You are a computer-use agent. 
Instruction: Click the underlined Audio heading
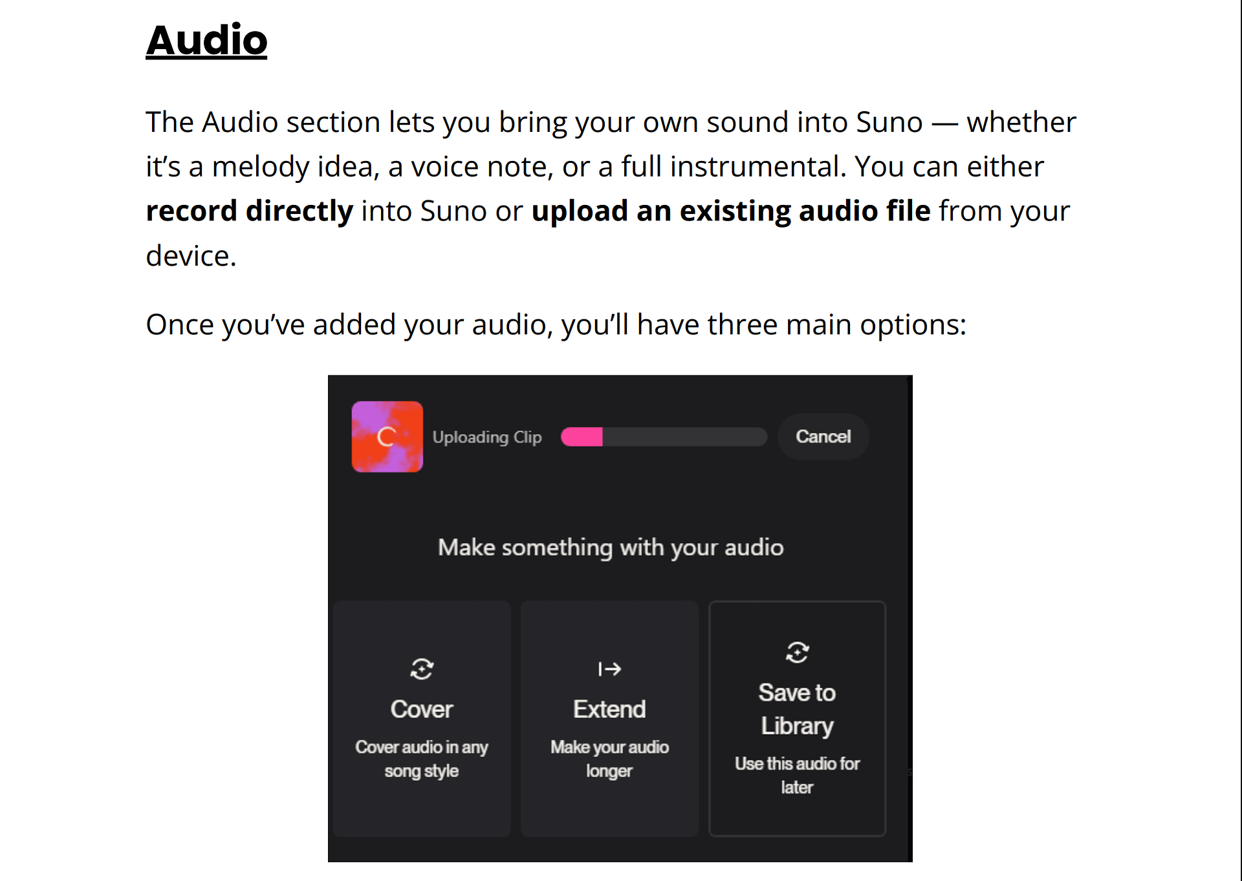(x=206, y=40)
